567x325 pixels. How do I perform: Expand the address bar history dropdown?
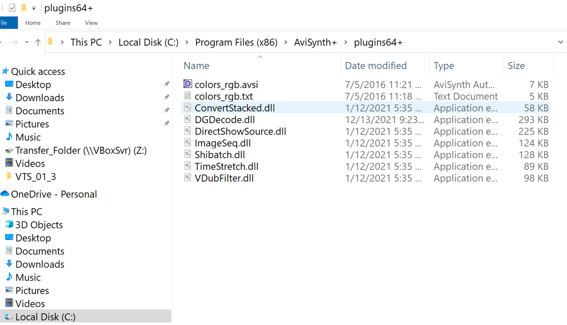(560, 42)
